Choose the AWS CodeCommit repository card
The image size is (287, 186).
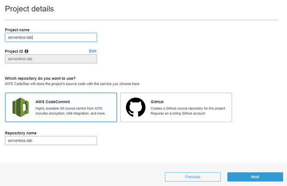pos(61,107)
